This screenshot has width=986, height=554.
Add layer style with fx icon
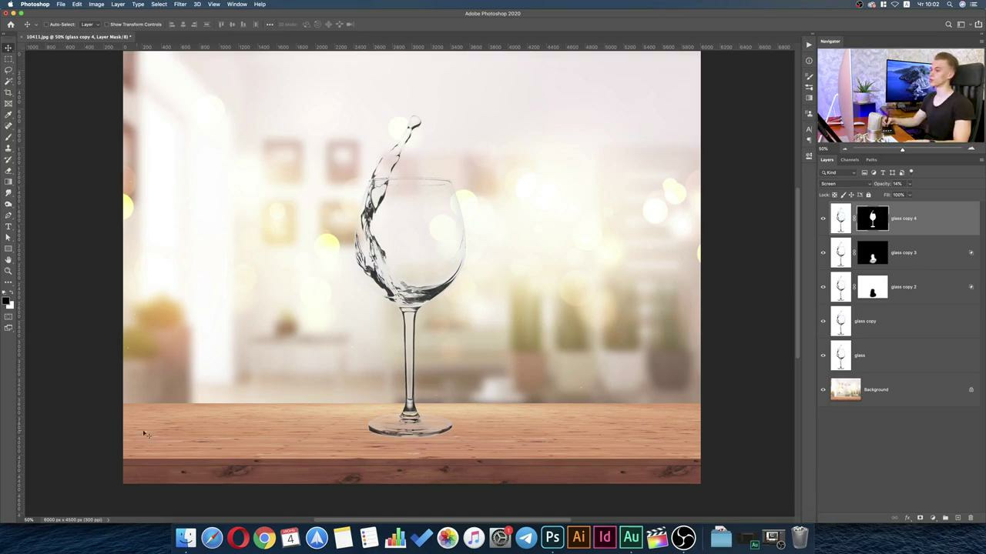tap(907, 518)
